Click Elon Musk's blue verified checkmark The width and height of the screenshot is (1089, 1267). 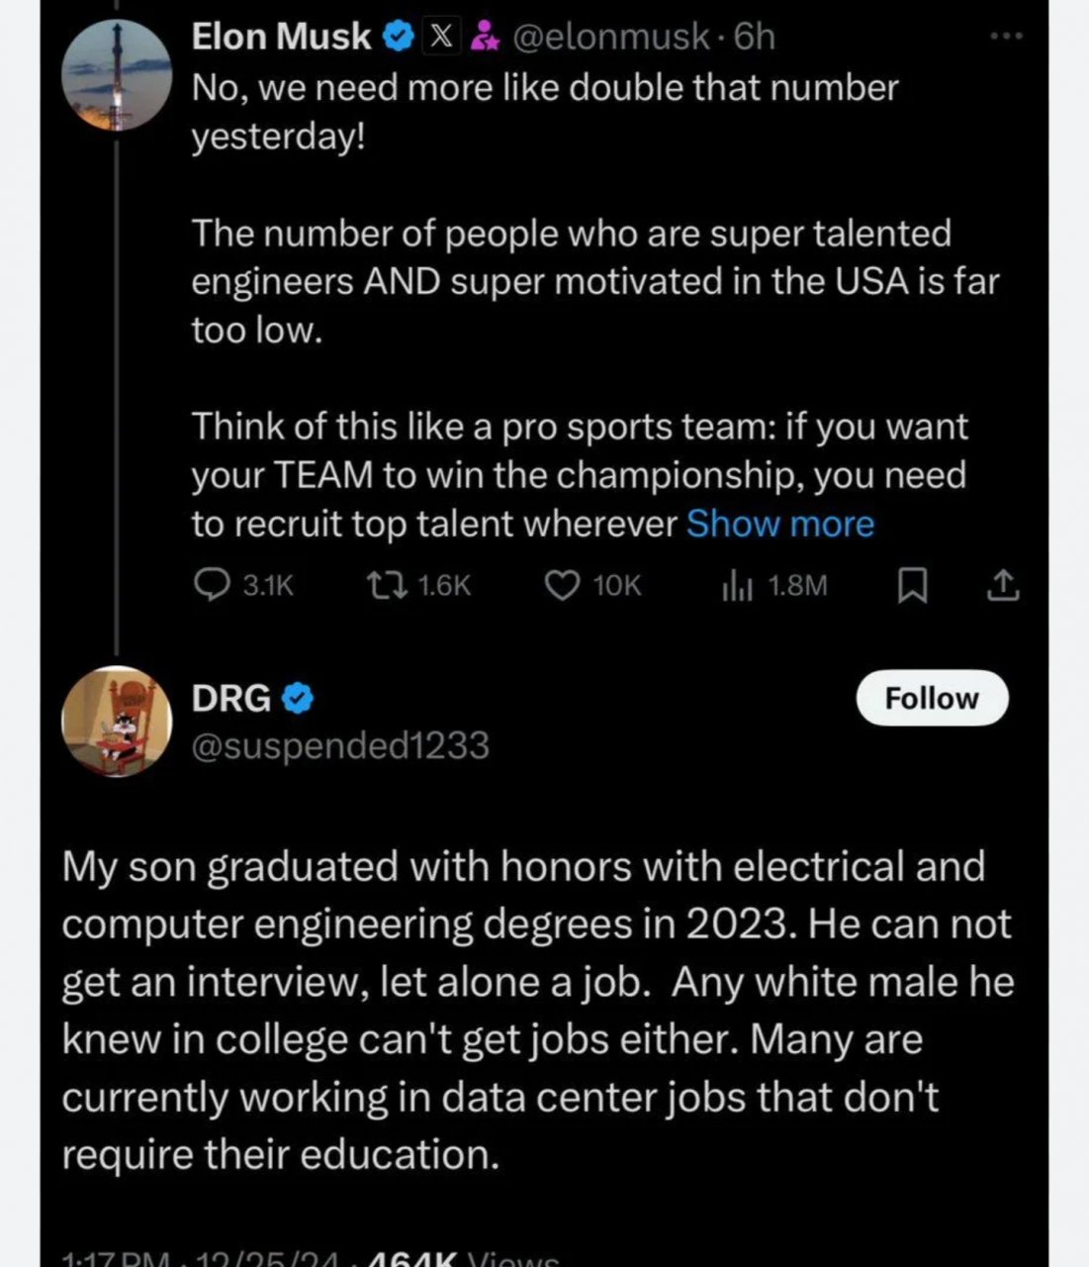tap(398, 38)
